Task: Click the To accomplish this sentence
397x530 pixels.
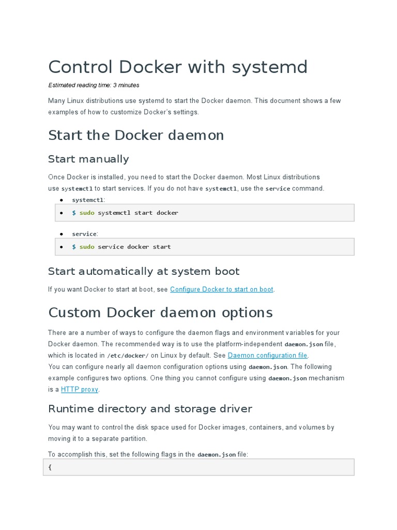Action: point(148,454)
